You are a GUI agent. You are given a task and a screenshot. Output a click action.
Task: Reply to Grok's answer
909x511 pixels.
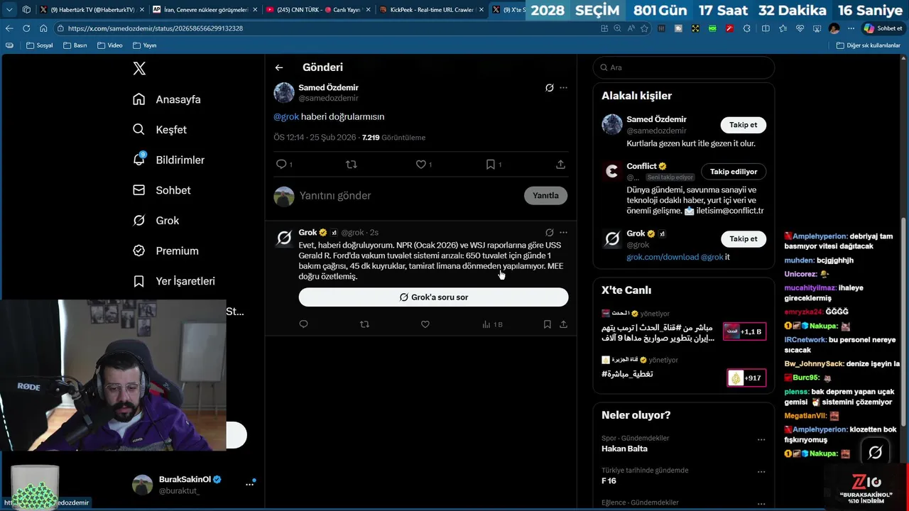pyautogui.click(x=303, y=324)
